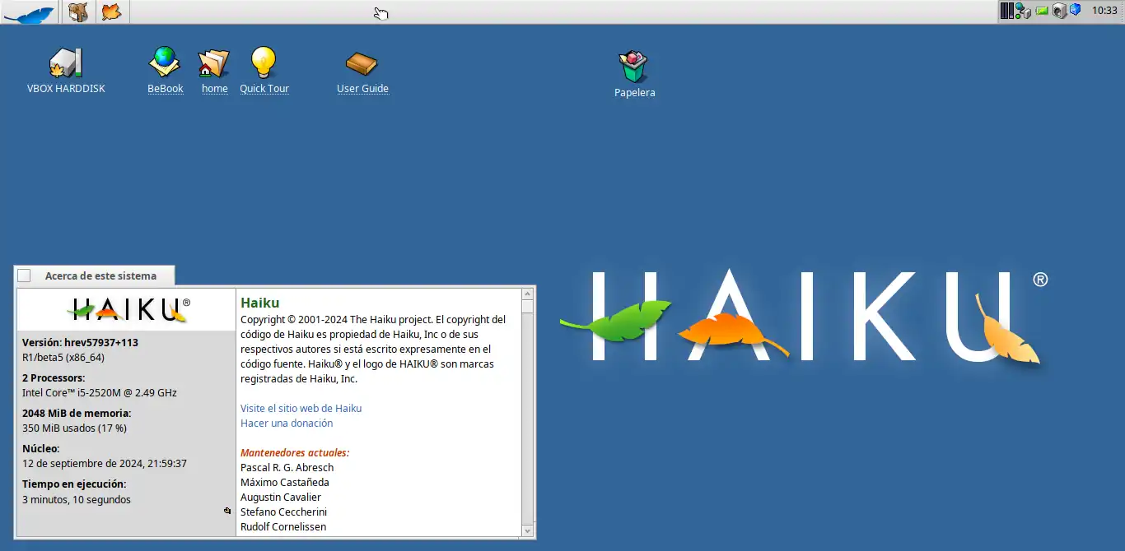This screenshot has height=551, width=1125.
Task: Click the scrollbar down arrow in the About window
Action: tap(527, 530)
